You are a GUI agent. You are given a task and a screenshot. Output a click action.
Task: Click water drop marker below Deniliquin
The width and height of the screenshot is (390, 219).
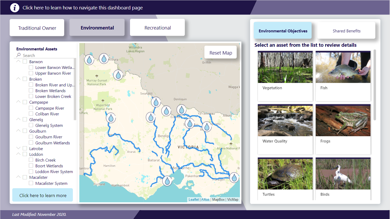click(x=181, y=110)
